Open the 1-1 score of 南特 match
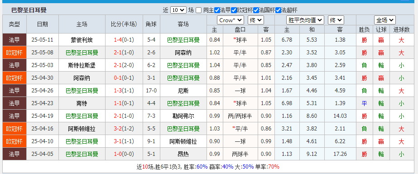 coord(118,103)
